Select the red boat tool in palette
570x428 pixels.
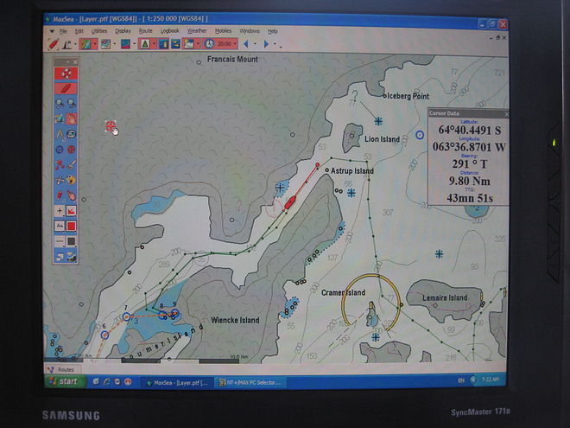pyautogui.click(x=66, y=88)
